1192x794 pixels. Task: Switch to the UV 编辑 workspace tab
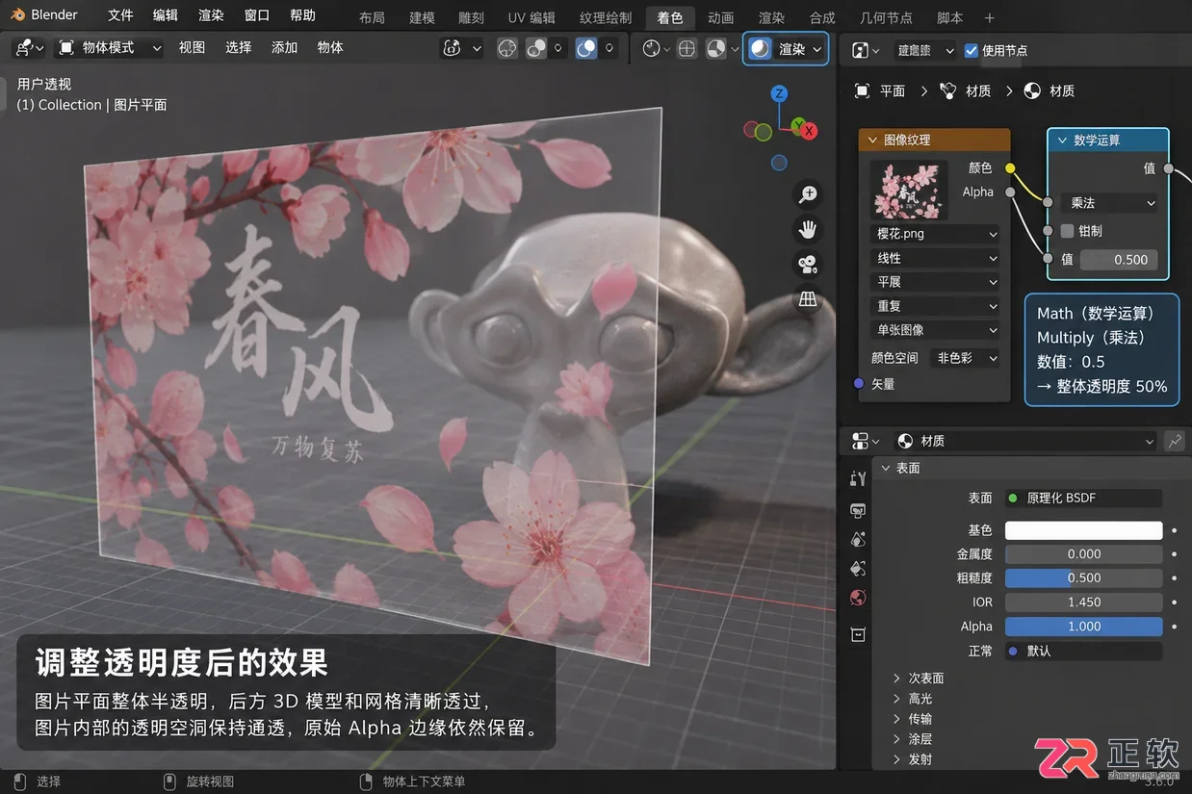[x=531, y=17]
